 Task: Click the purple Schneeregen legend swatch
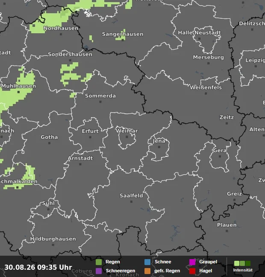99,271
